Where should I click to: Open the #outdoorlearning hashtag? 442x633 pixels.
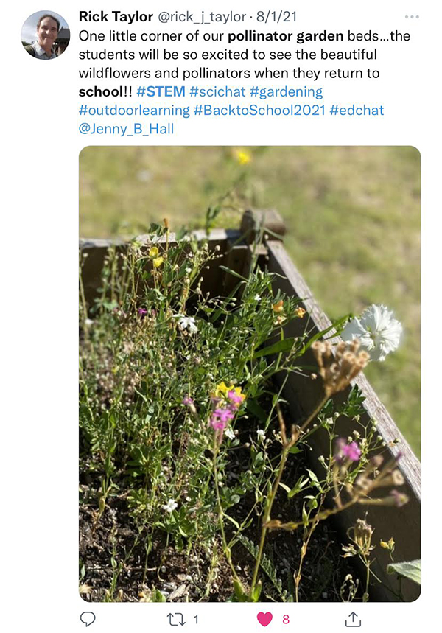click(x=134, y=111)
